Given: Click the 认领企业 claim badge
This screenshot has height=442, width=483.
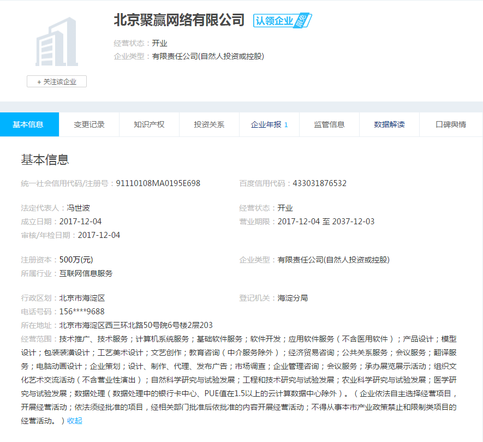Looking at the screenshot, I should click(x=282, y=21).
